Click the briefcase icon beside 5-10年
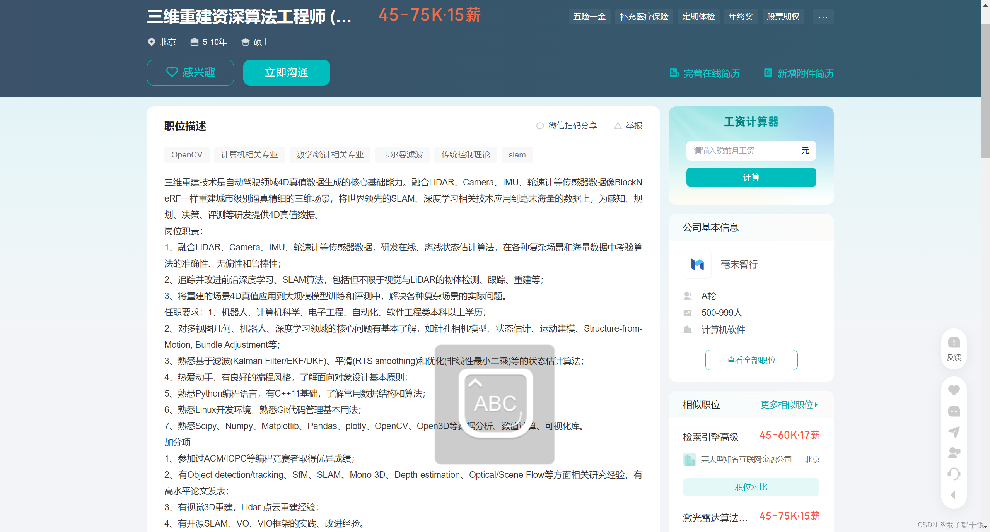The image size is (990, 532). (195, 42)
